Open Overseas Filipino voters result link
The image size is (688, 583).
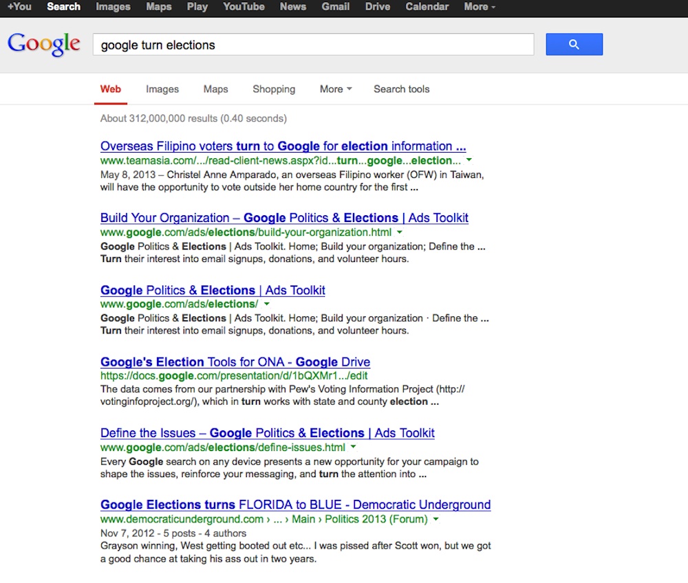283,146
